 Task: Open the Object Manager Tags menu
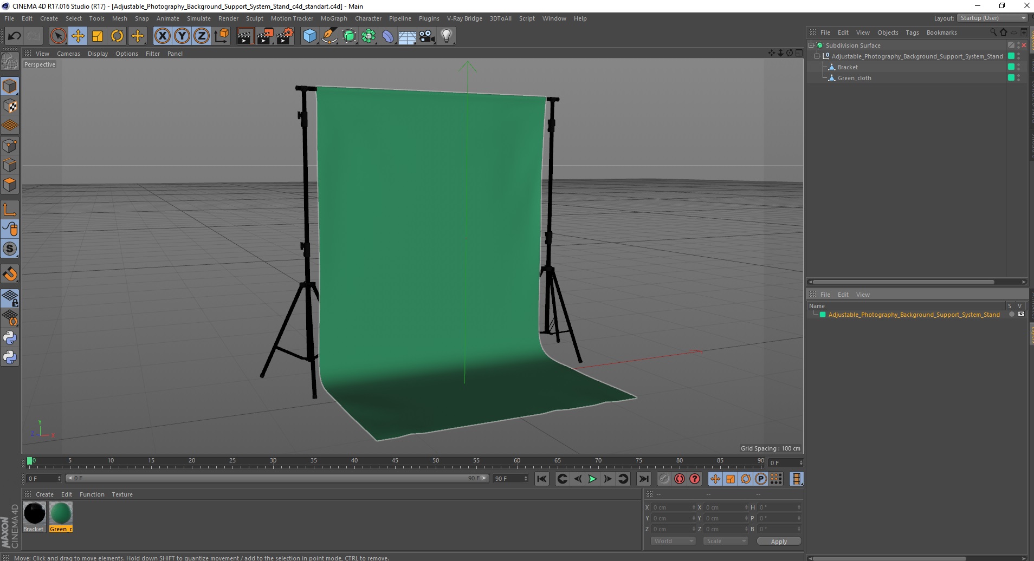coord(912,32)
